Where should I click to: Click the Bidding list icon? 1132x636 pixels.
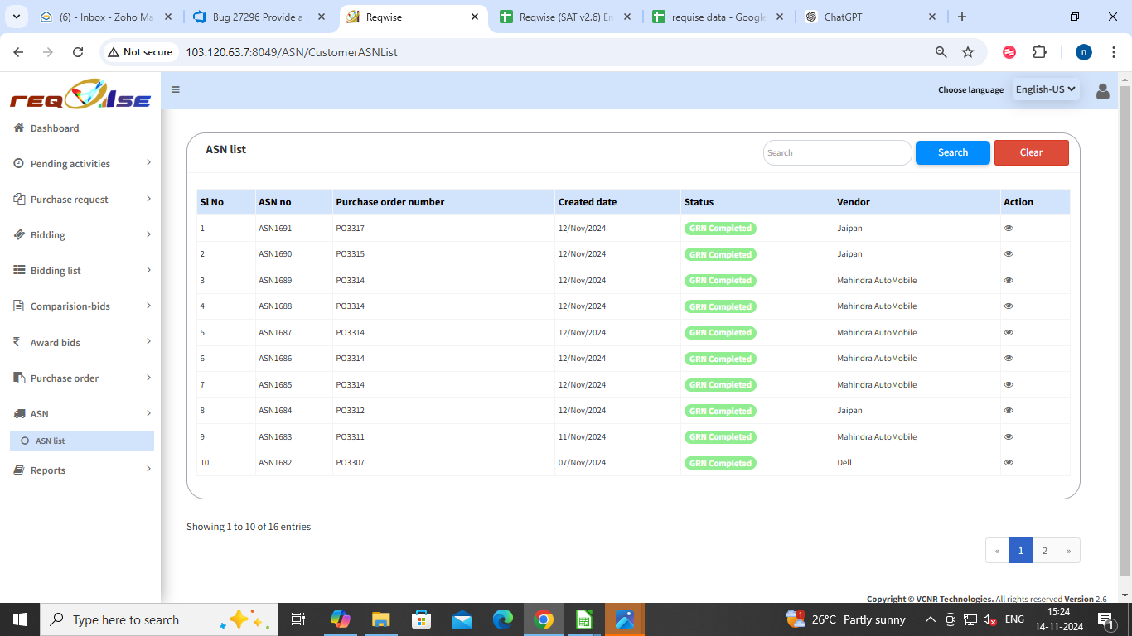(x=18, y=270)
